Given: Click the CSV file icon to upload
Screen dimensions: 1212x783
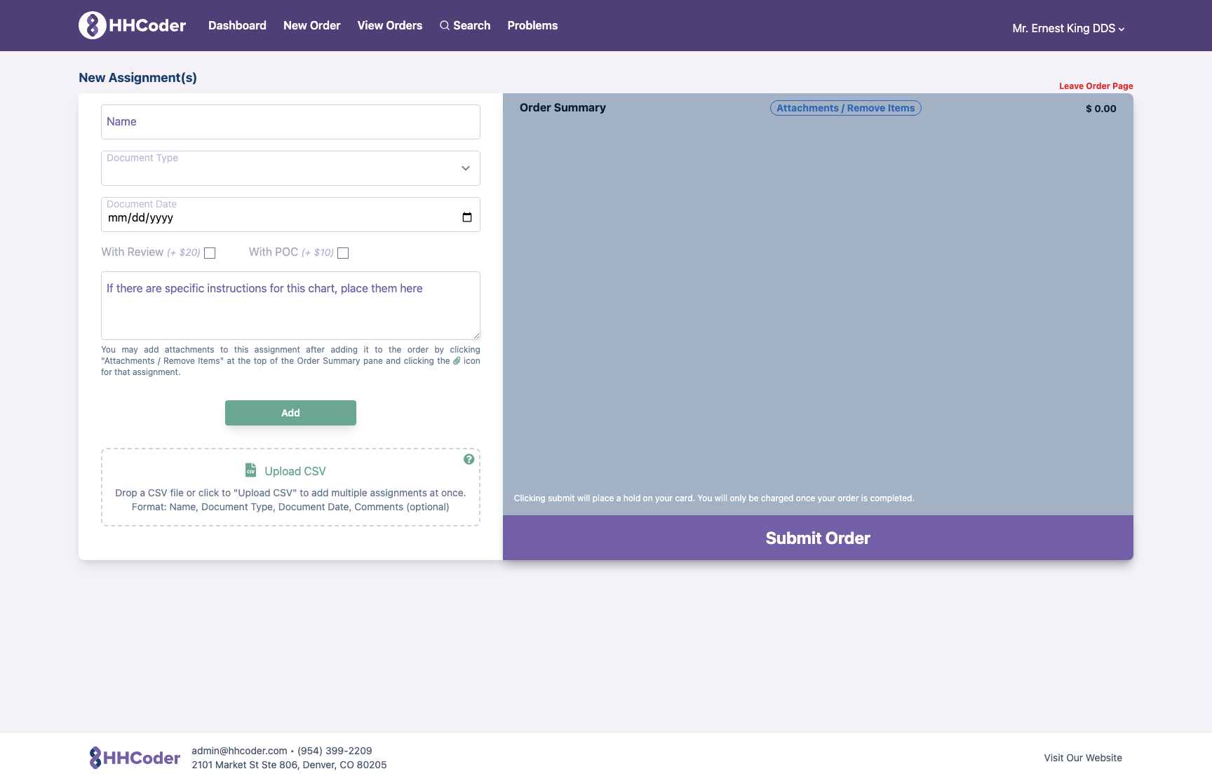Looking at the screenshot, I should [250, 470].
